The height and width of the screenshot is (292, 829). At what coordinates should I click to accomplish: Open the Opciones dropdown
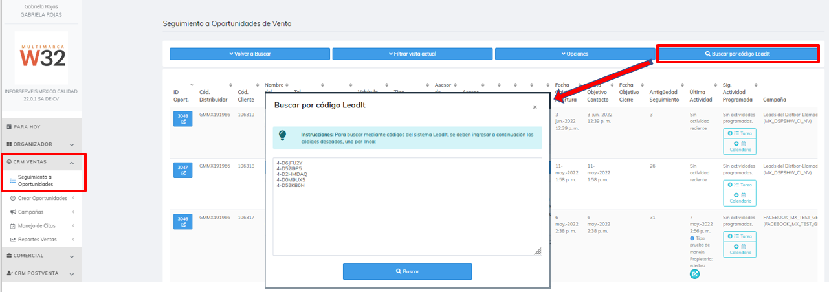pyautogui.click(x=575, y=54)
